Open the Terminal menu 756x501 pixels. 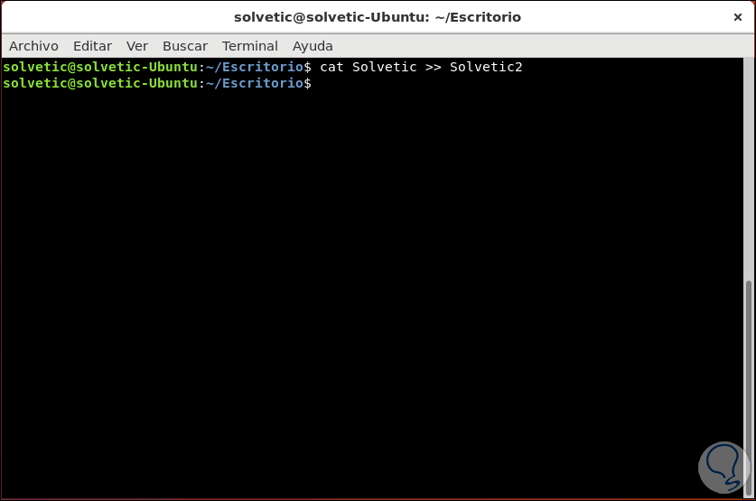point(250,46)
